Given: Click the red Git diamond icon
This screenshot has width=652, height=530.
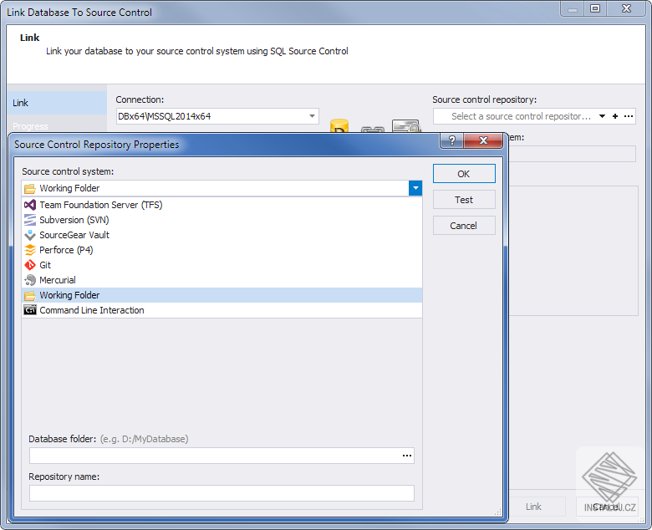Looking at the screenshot, I should pyautogui.click(x=30, y=265).
